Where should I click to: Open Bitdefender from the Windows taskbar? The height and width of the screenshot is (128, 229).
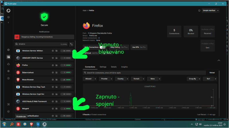(x=18, y=124)
